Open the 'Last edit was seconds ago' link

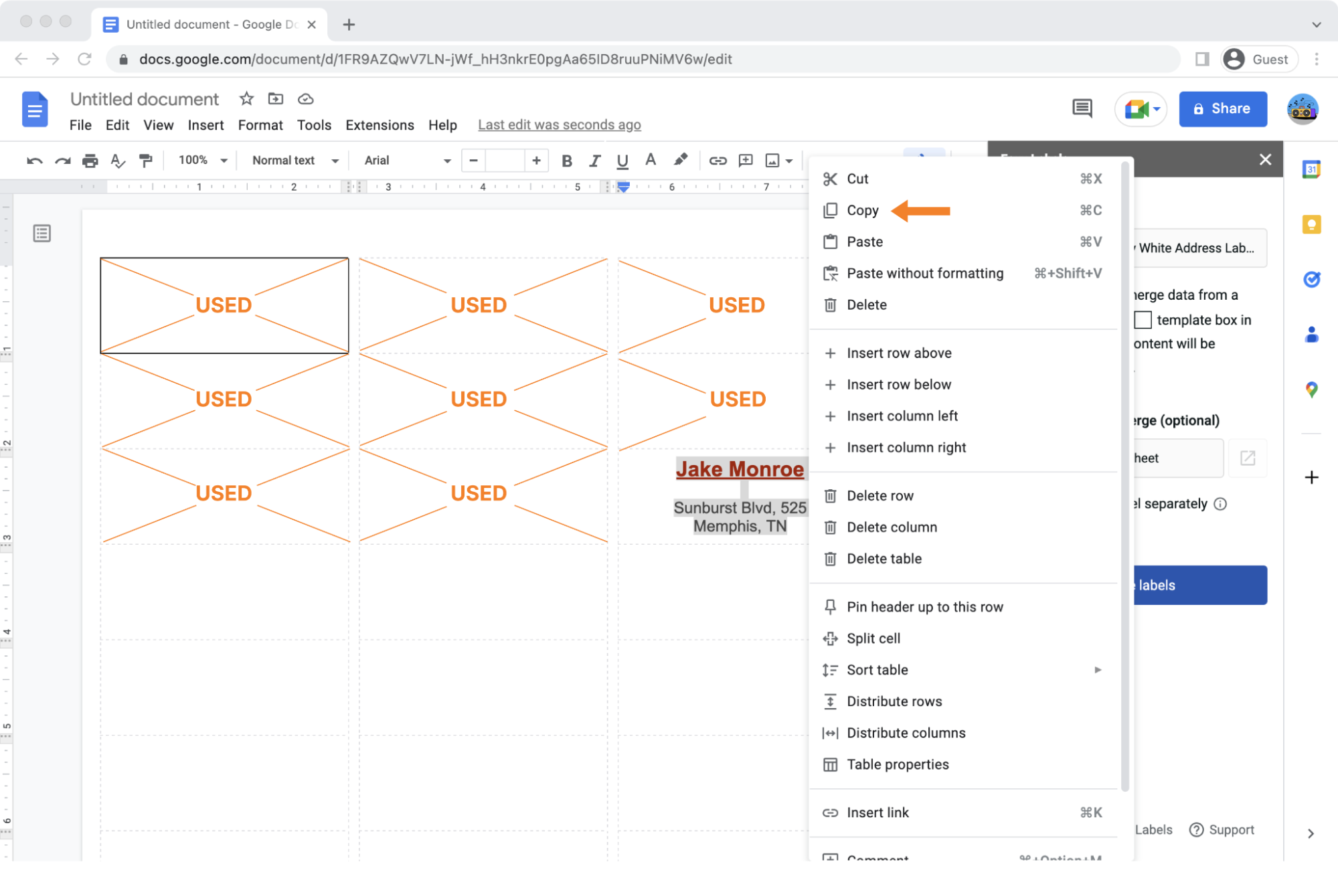click(x=559, y=125)
